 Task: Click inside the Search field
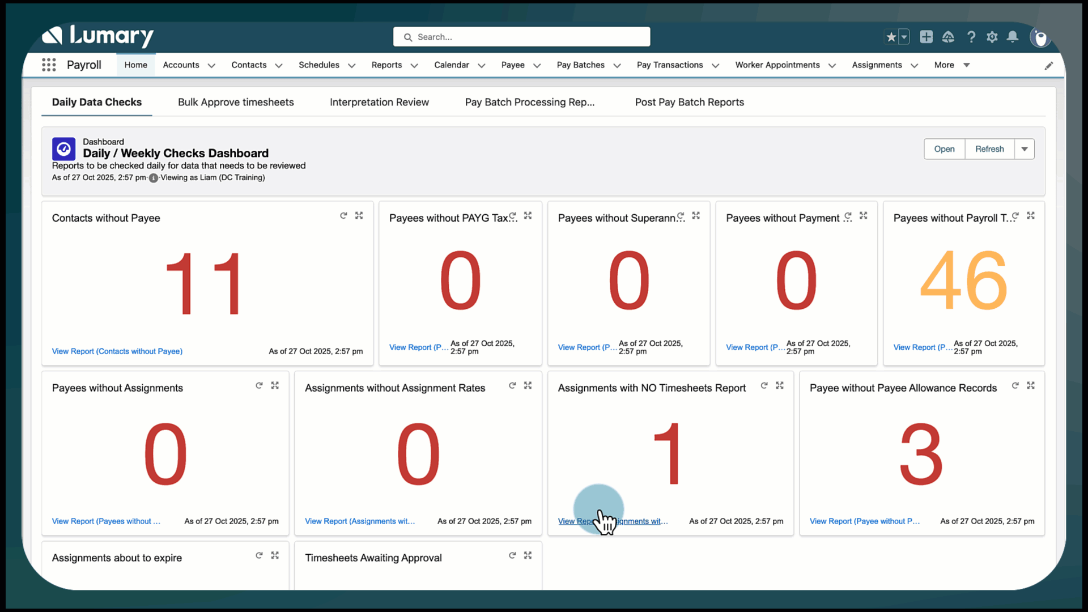coord(521,36)
